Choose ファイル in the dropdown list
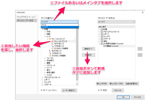The height and width of the screenshot is (100, 145). 60,25
